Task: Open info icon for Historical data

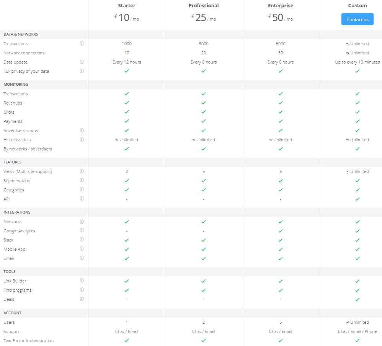Action: coord(82,139)
